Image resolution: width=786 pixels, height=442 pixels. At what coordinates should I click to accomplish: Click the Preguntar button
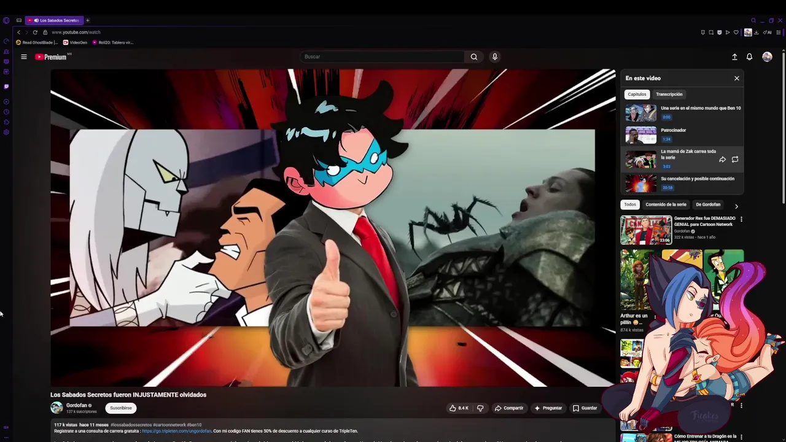548,408
